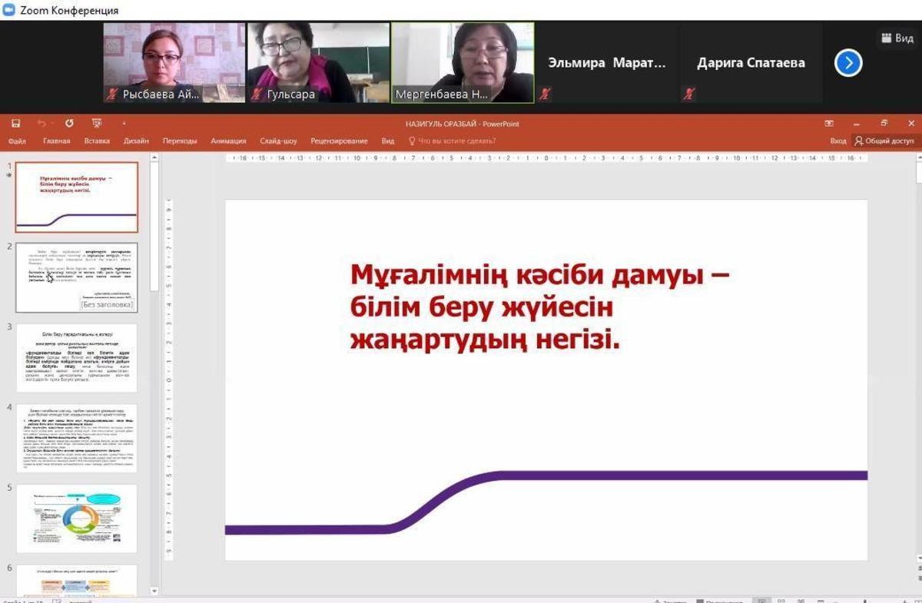Image resolution: width=922 pixels, height=603 pixels.
Task: Click the Undo arrow icon
Action: pyautogui.click(x=41, y=124)
